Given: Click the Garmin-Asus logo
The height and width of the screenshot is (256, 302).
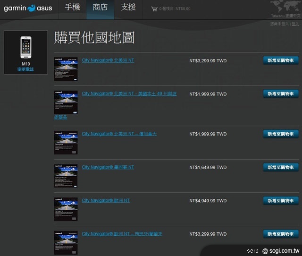Looking at the screenshot, I should pos(28,8).
